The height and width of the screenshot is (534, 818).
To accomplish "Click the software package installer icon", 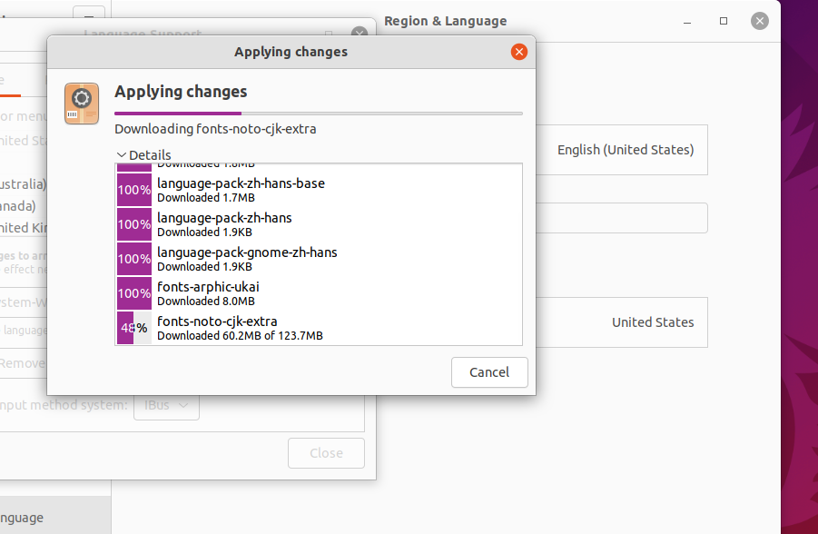I will pos(82,104).
